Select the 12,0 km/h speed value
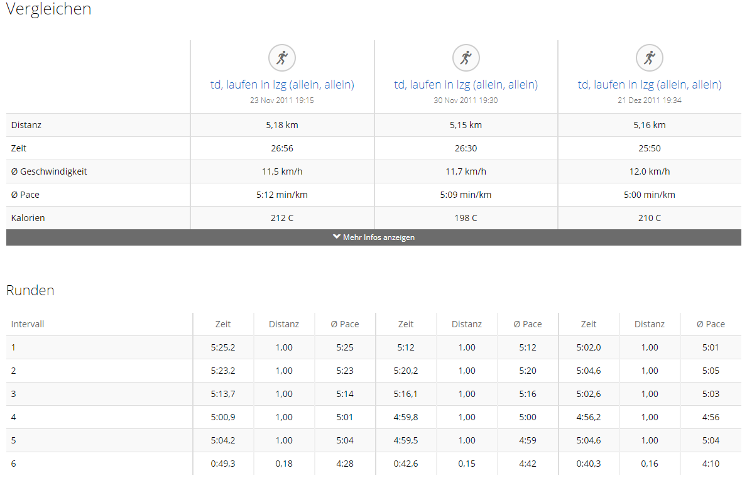This screenshot has width=747, height=478. point(650,171)
